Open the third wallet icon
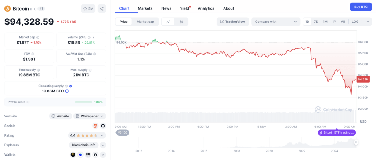Image resolution: width=376 pixels, height=160 pixels. 88,155
